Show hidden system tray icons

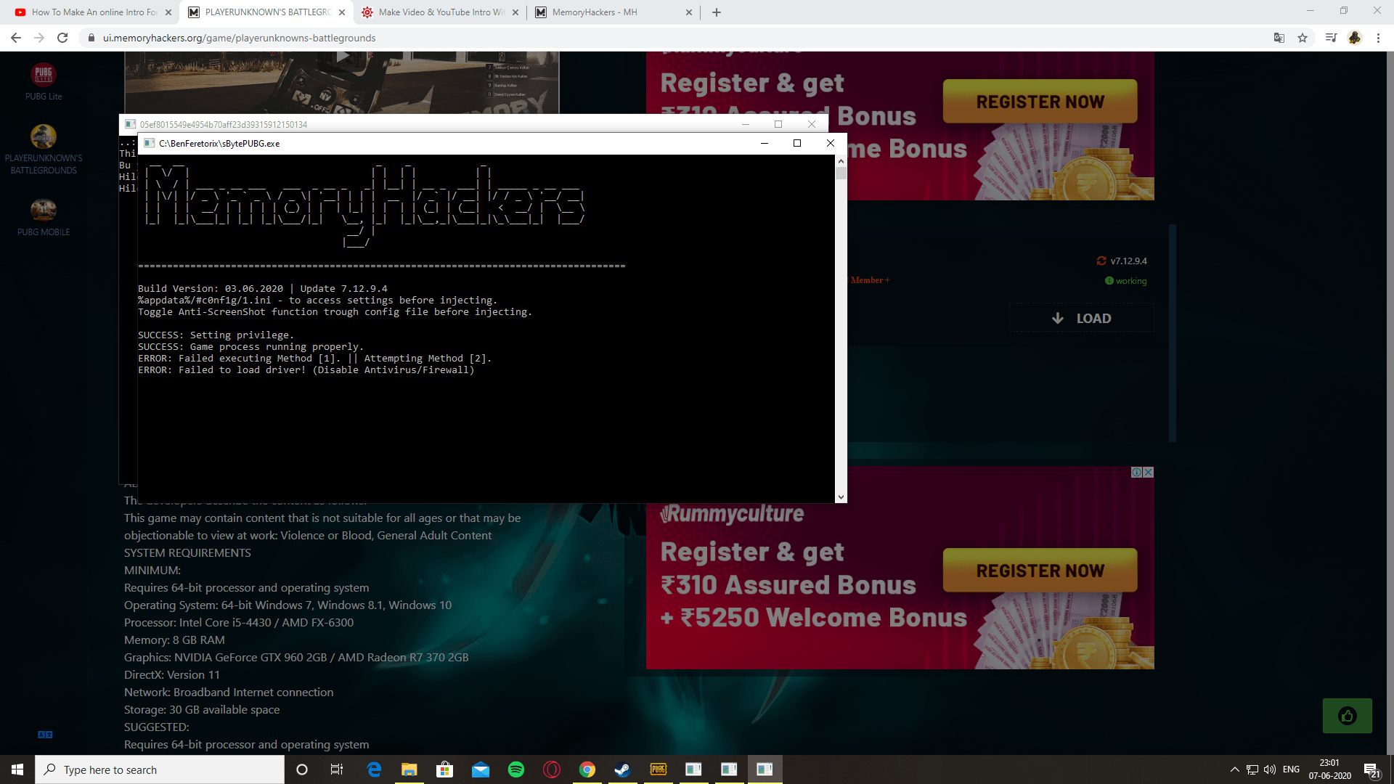point(1234,769)
